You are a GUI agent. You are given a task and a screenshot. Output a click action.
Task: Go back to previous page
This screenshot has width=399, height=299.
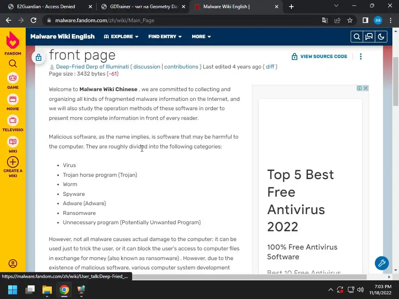point(9,20)
